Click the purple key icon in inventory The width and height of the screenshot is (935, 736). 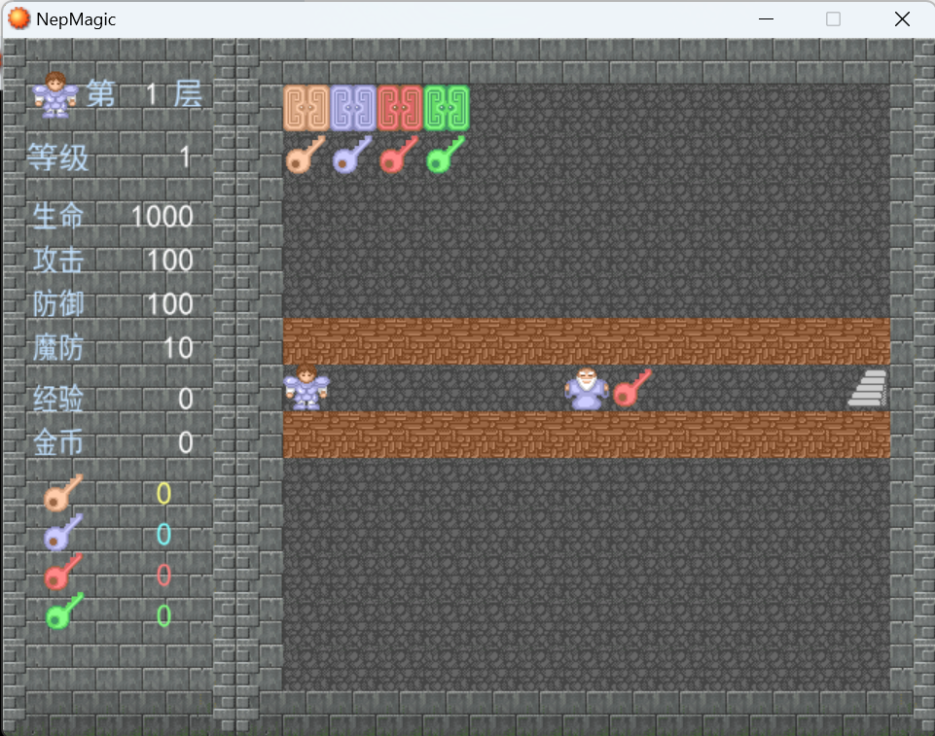coord(63,532)
